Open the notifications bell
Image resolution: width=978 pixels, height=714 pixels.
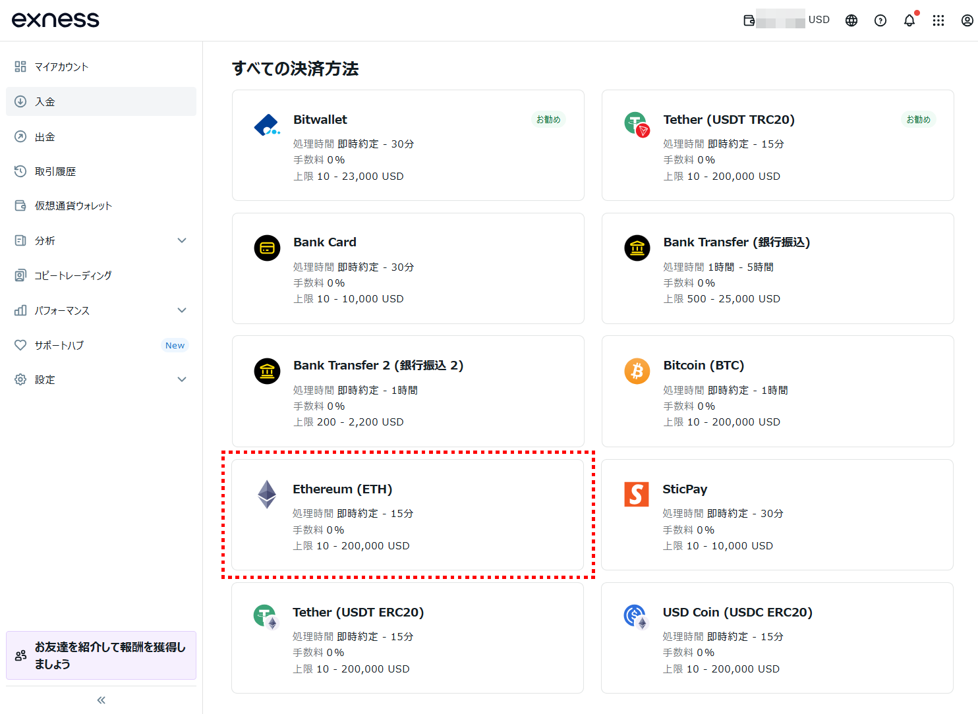tap(909, 20)
